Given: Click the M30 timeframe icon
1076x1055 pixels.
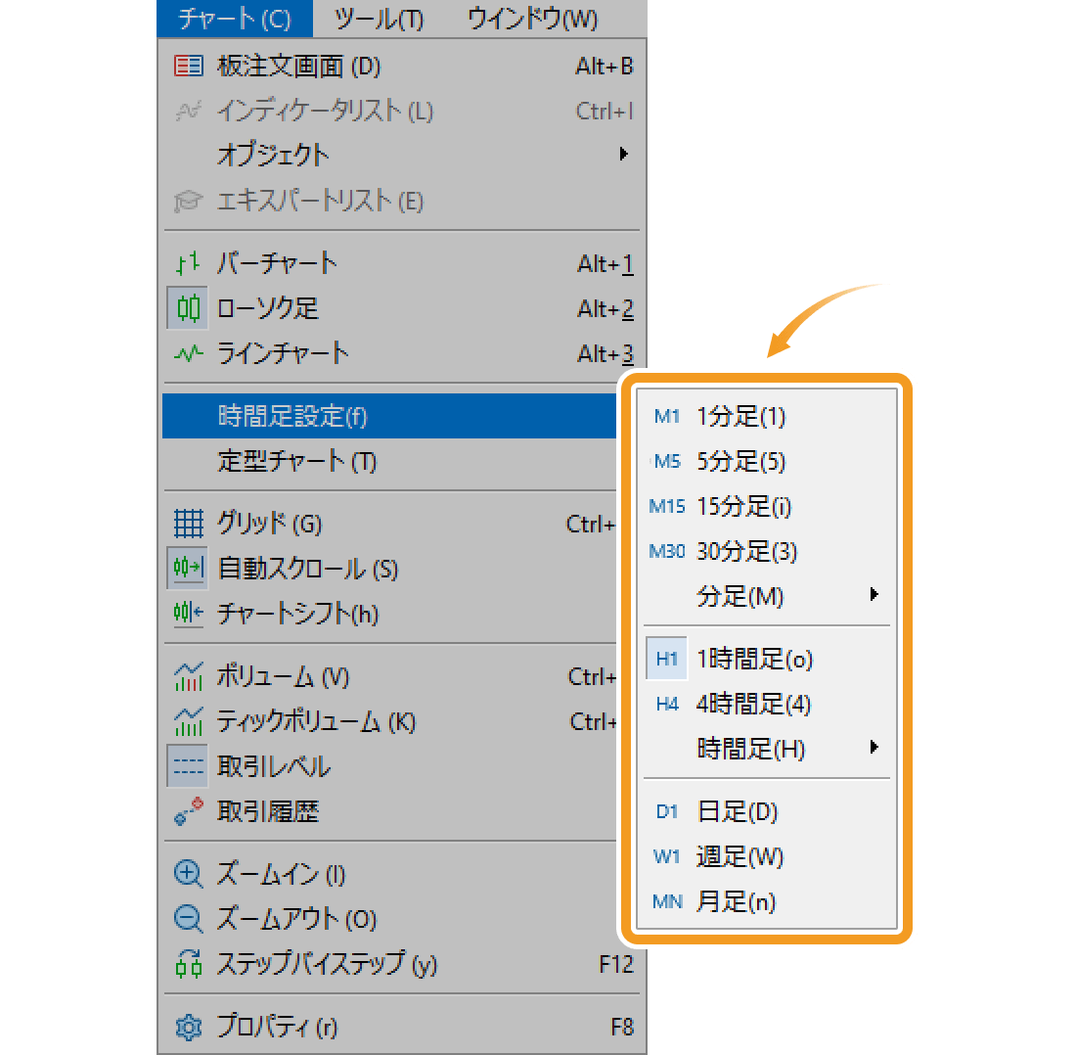Looking at the screenshot, I should click(667, 551).
